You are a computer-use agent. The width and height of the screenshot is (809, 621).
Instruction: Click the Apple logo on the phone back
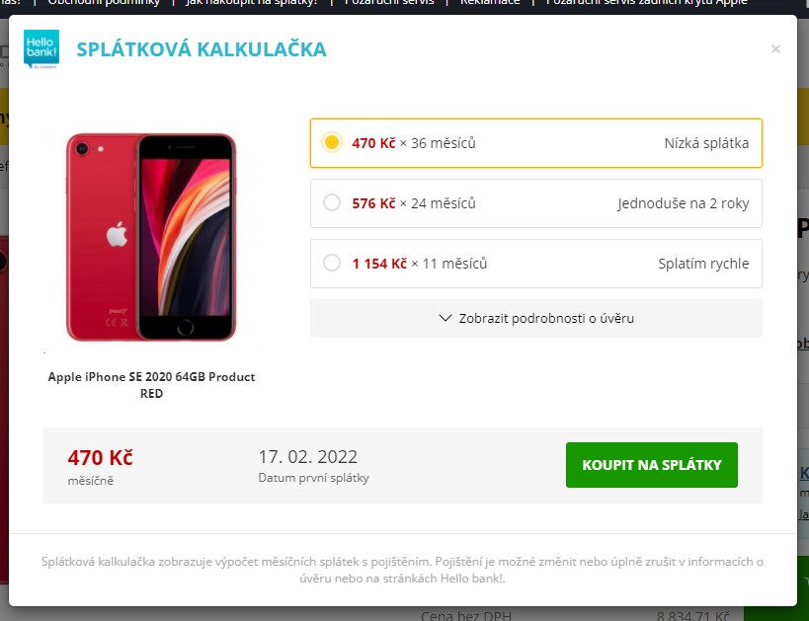[x=118, y=234]
